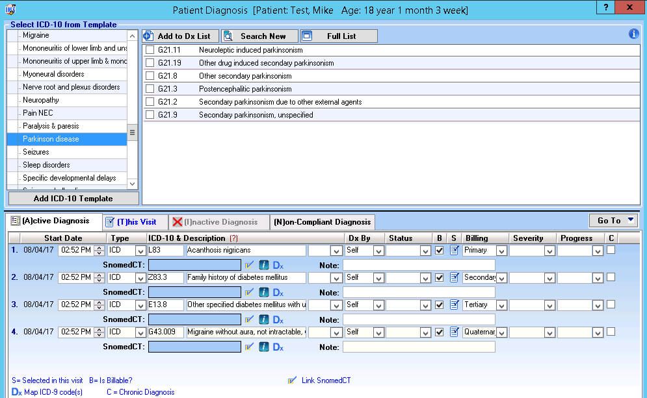This screenshot has width=647, height=398.
Task: Click Link SnomedCT icon for L83 row
Action: pos(249,265)
